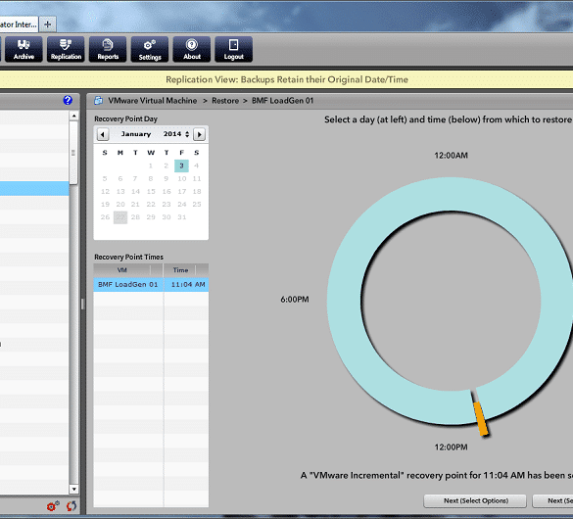Go to previous month in calendar

(x=103, y=134)
